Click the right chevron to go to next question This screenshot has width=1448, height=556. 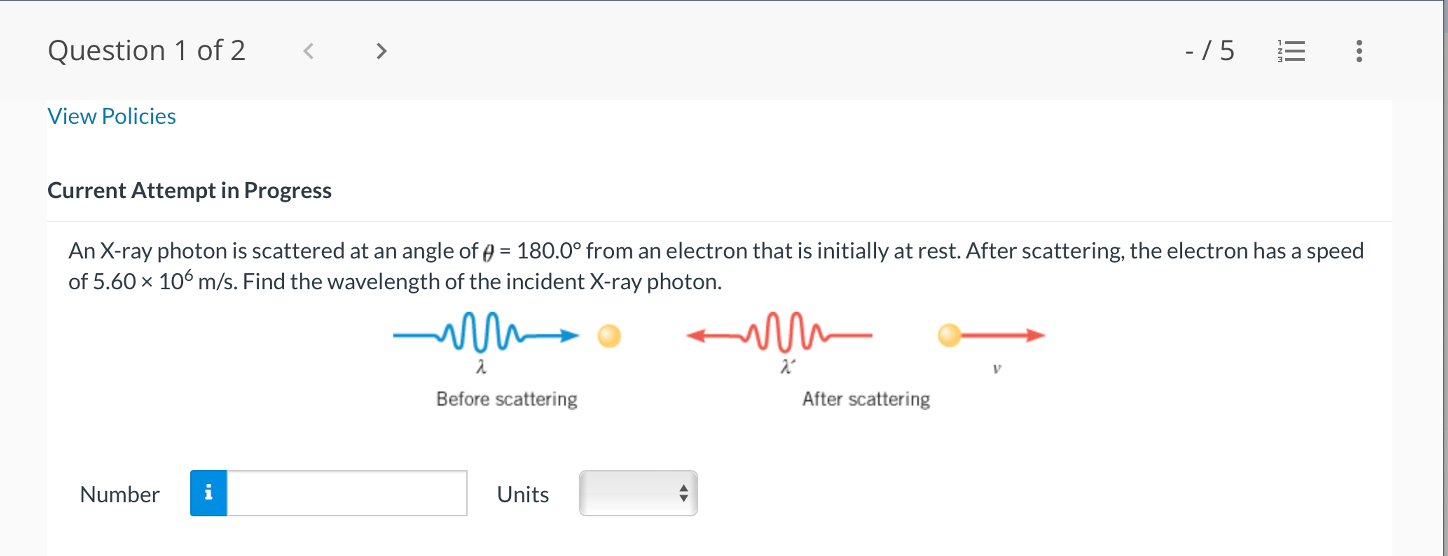tap(381, 51)
